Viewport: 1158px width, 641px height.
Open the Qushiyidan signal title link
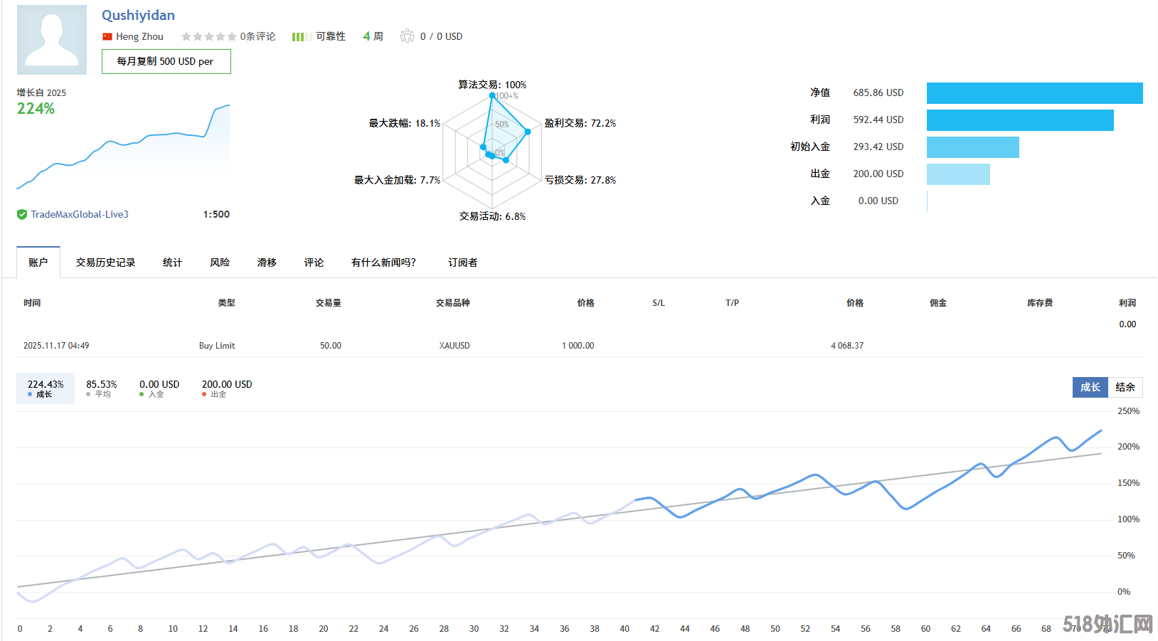point(138,16)
